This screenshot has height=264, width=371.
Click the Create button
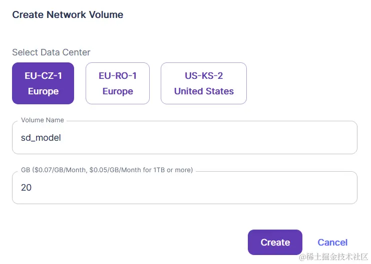click(275, 243)
